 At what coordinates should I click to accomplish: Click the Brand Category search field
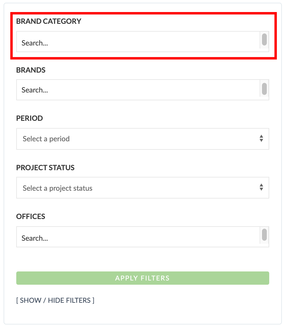click(138, 42)
